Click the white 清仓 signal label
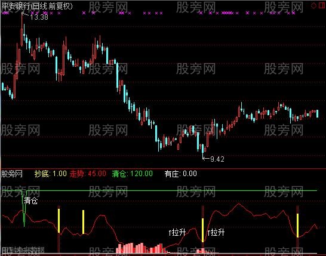This screenshot has width=326, height=256. click(x=30, y=201)
